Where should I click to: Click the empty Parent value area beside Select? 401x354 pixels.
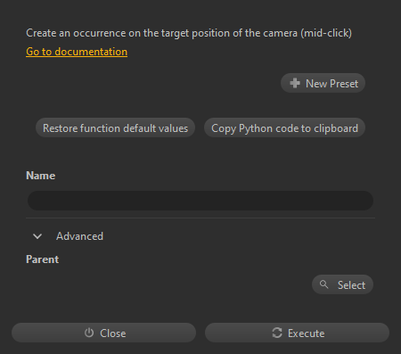(168, 284)
